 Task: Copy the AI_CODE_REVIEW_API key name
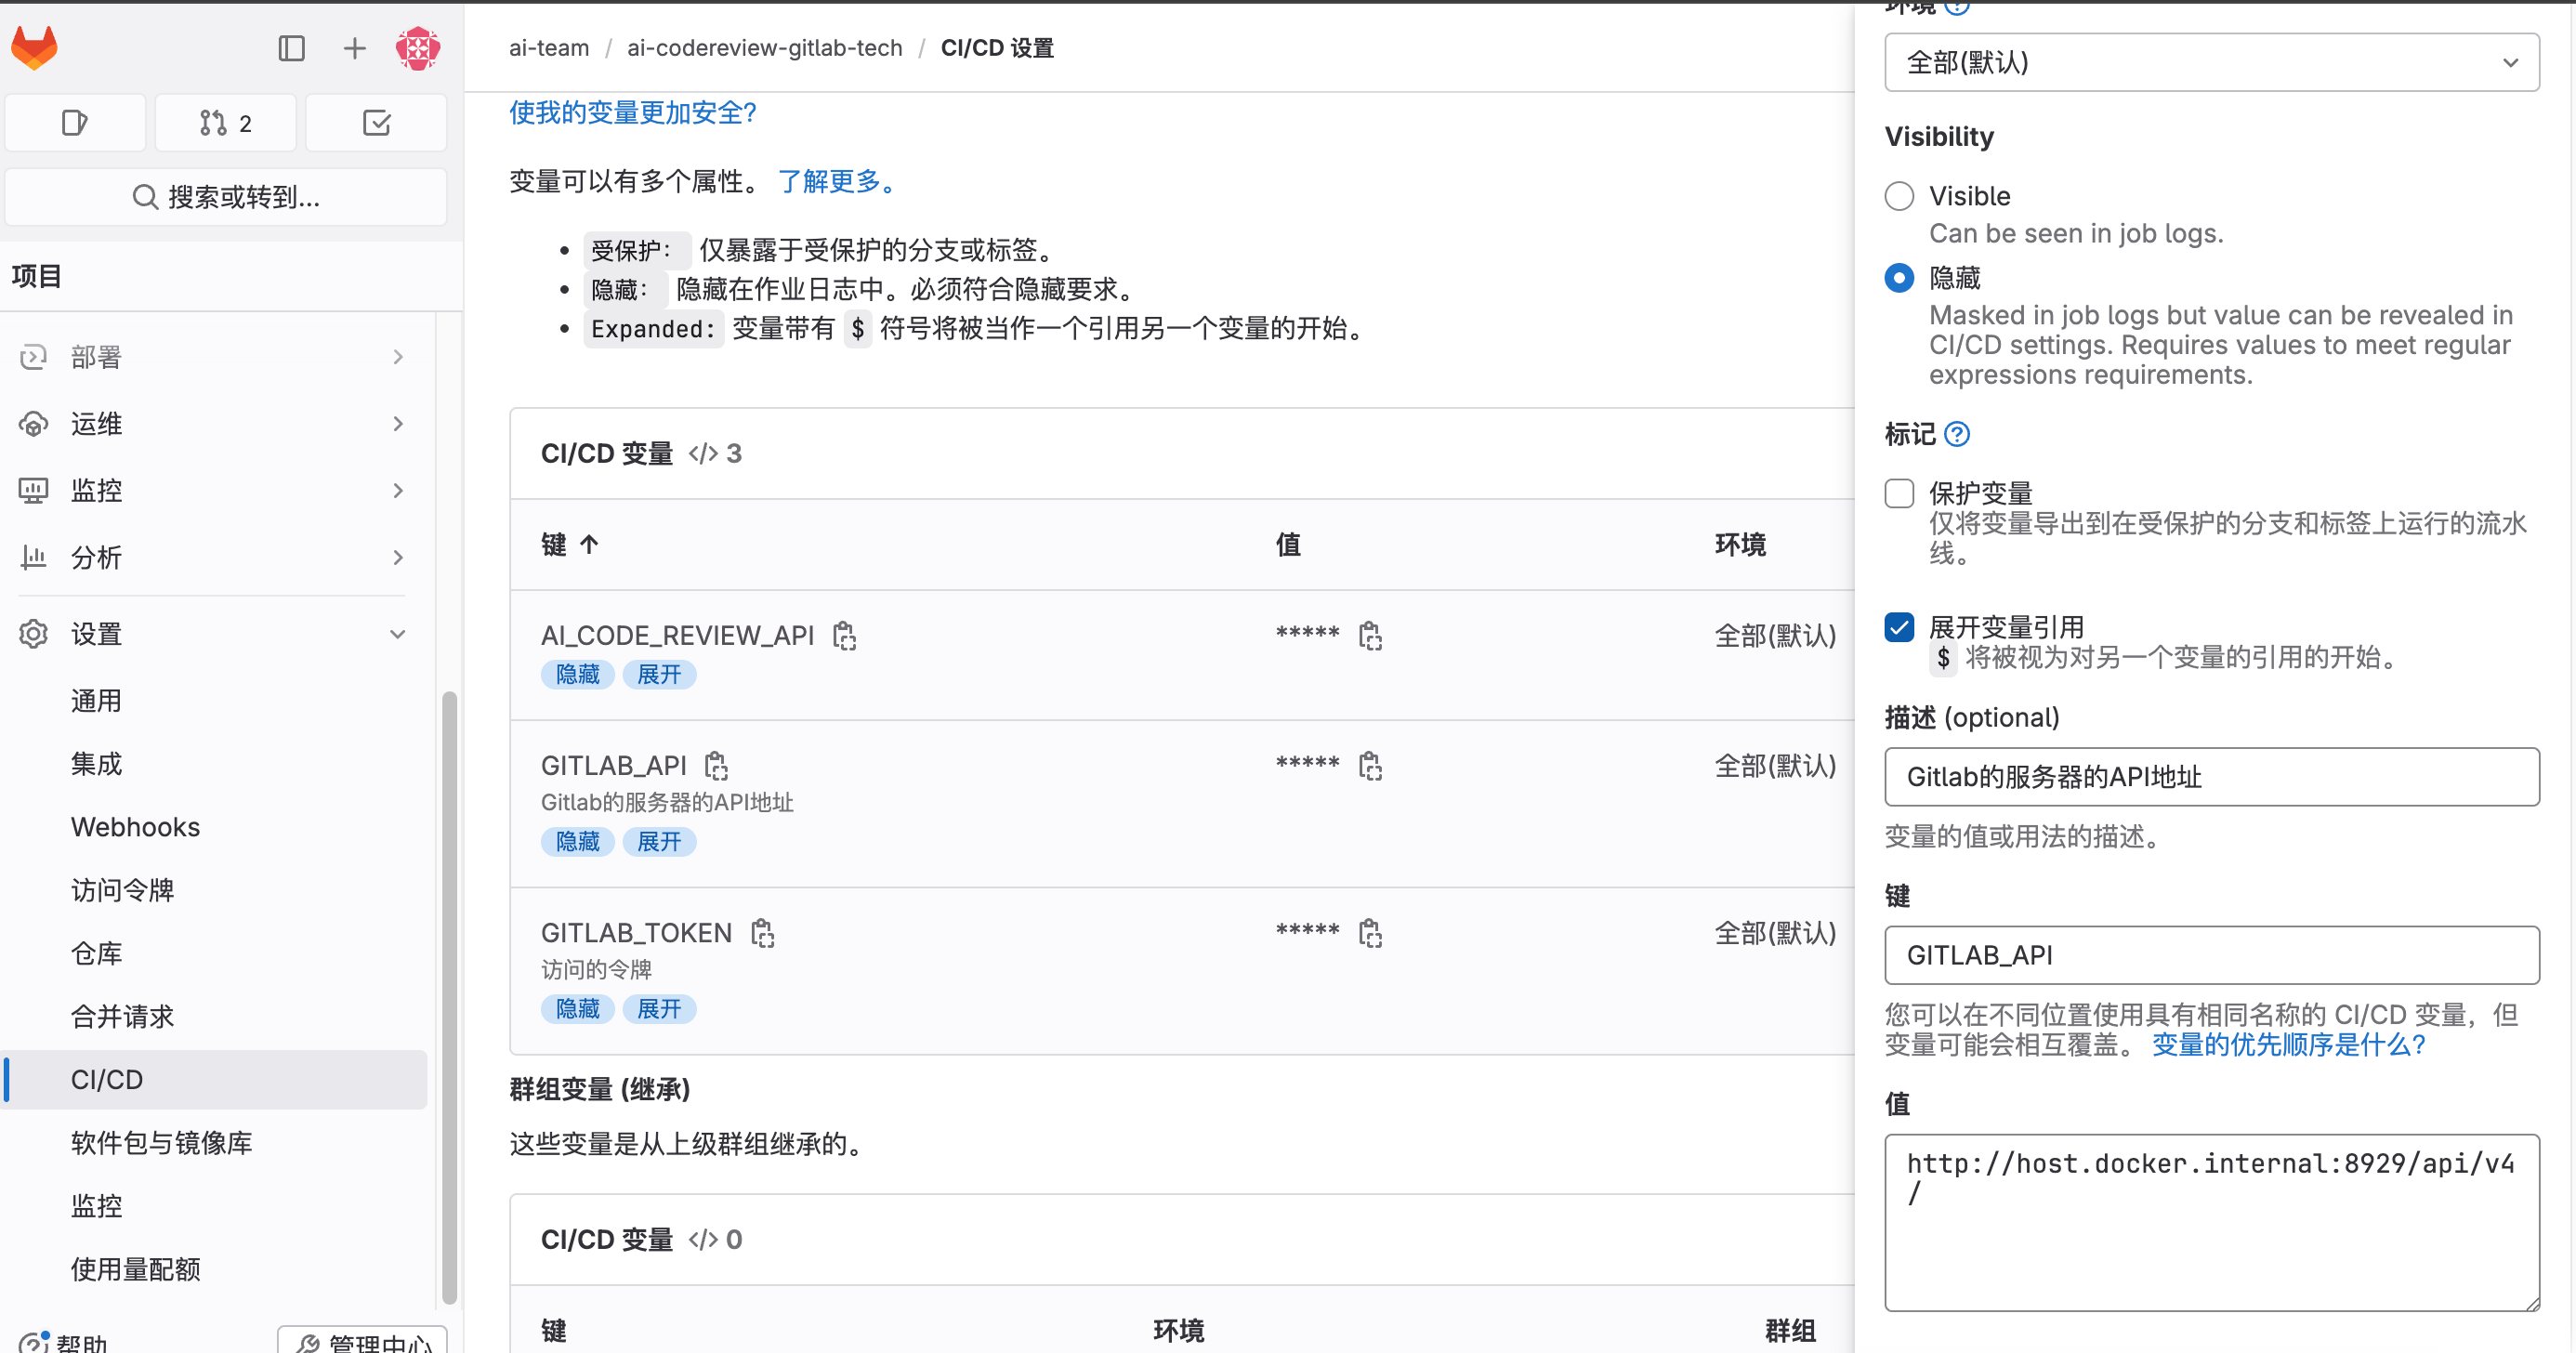844,636
